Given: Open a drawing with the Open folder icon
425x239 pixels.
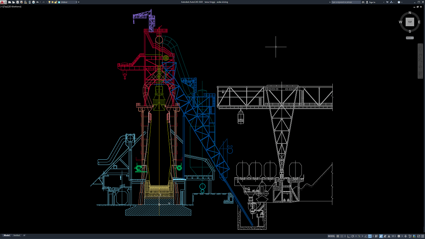Looking at the screenshot, I should pos(13,2).
